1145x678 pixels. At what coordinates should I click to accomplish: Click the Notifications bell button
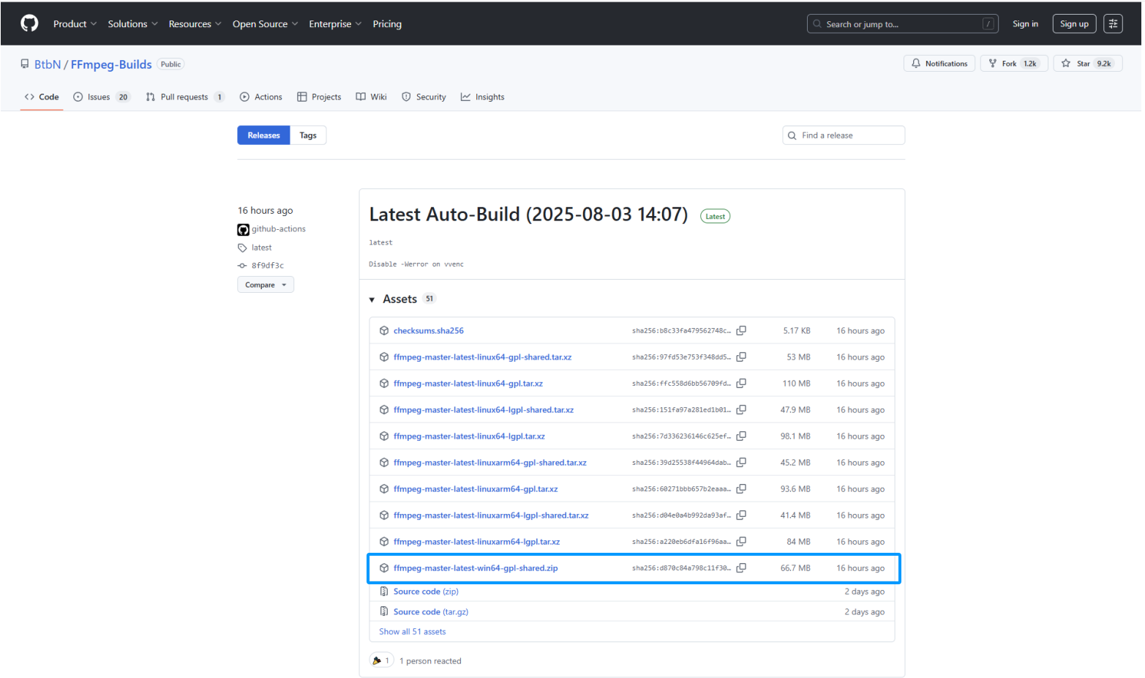(x=939, y=64)
